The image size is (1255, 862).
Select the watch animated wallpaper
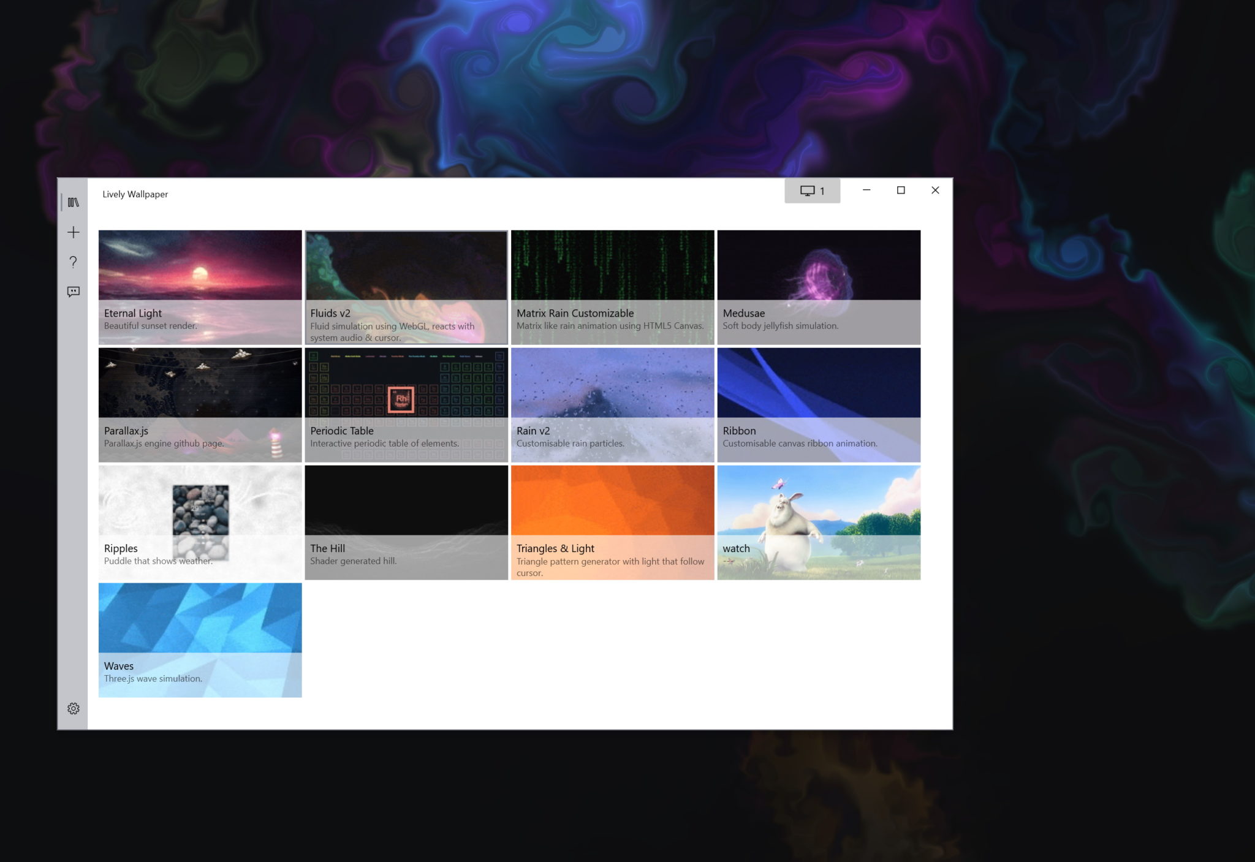pyautogui.click(x=817, y=521)
